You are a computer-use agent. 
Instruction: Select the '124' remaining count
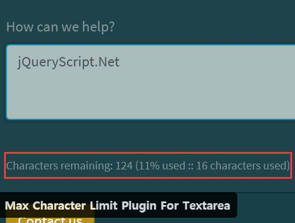pyautogui.click(x=124, y=166)
